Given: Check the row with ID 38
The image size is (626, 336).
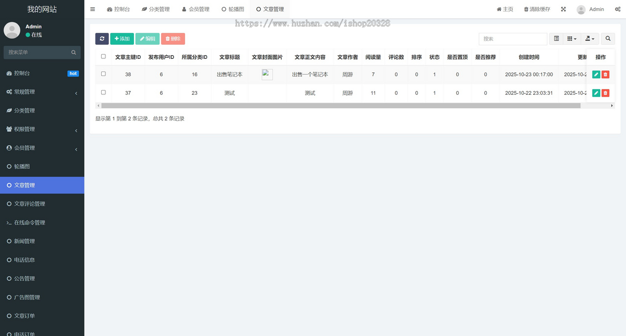Looking at the screenshot, I should [x=103, y=74].
